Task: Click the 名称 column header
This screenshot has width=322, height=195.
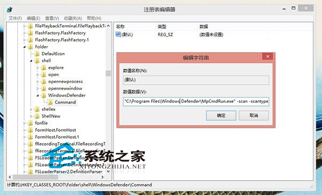Action: coord(120,27)
